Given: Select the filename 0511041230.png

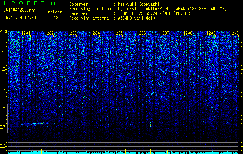Looking at the screenshot, I should click(20, 10).
